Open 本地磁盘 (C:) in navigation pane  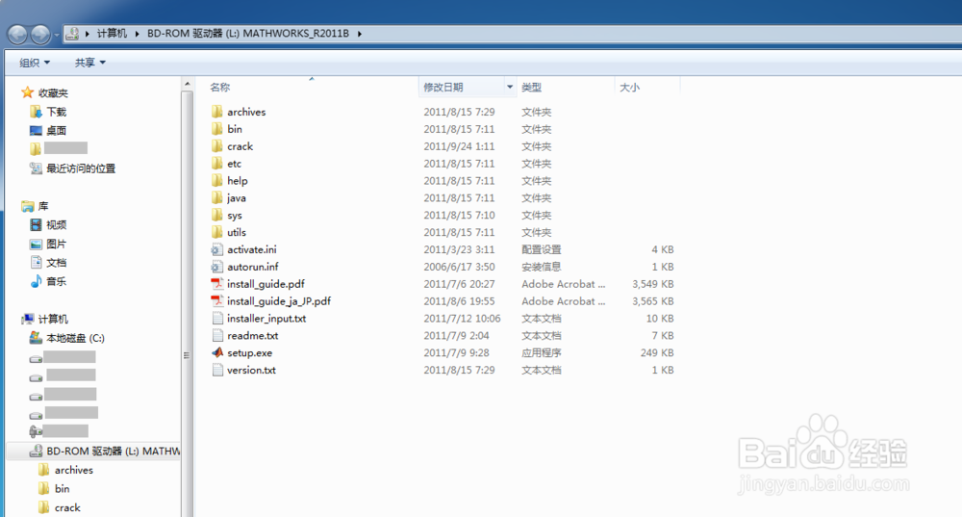pos(75,338)
